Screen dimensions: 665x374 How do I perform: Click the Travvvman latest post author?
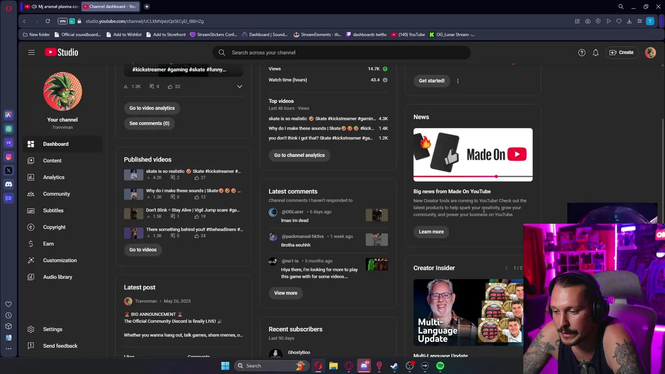tap(145, 301)
